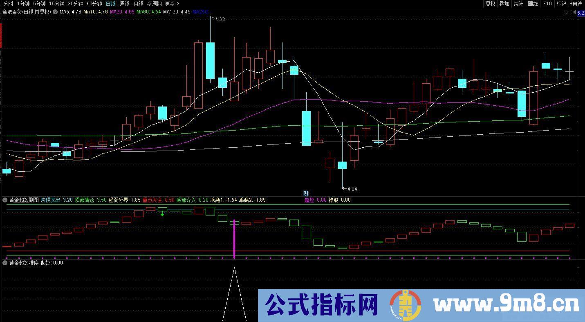Click the 底部介入: 0.20 value label
The width and height of the screenshot is (585, 322).
[x=192, y=200]
